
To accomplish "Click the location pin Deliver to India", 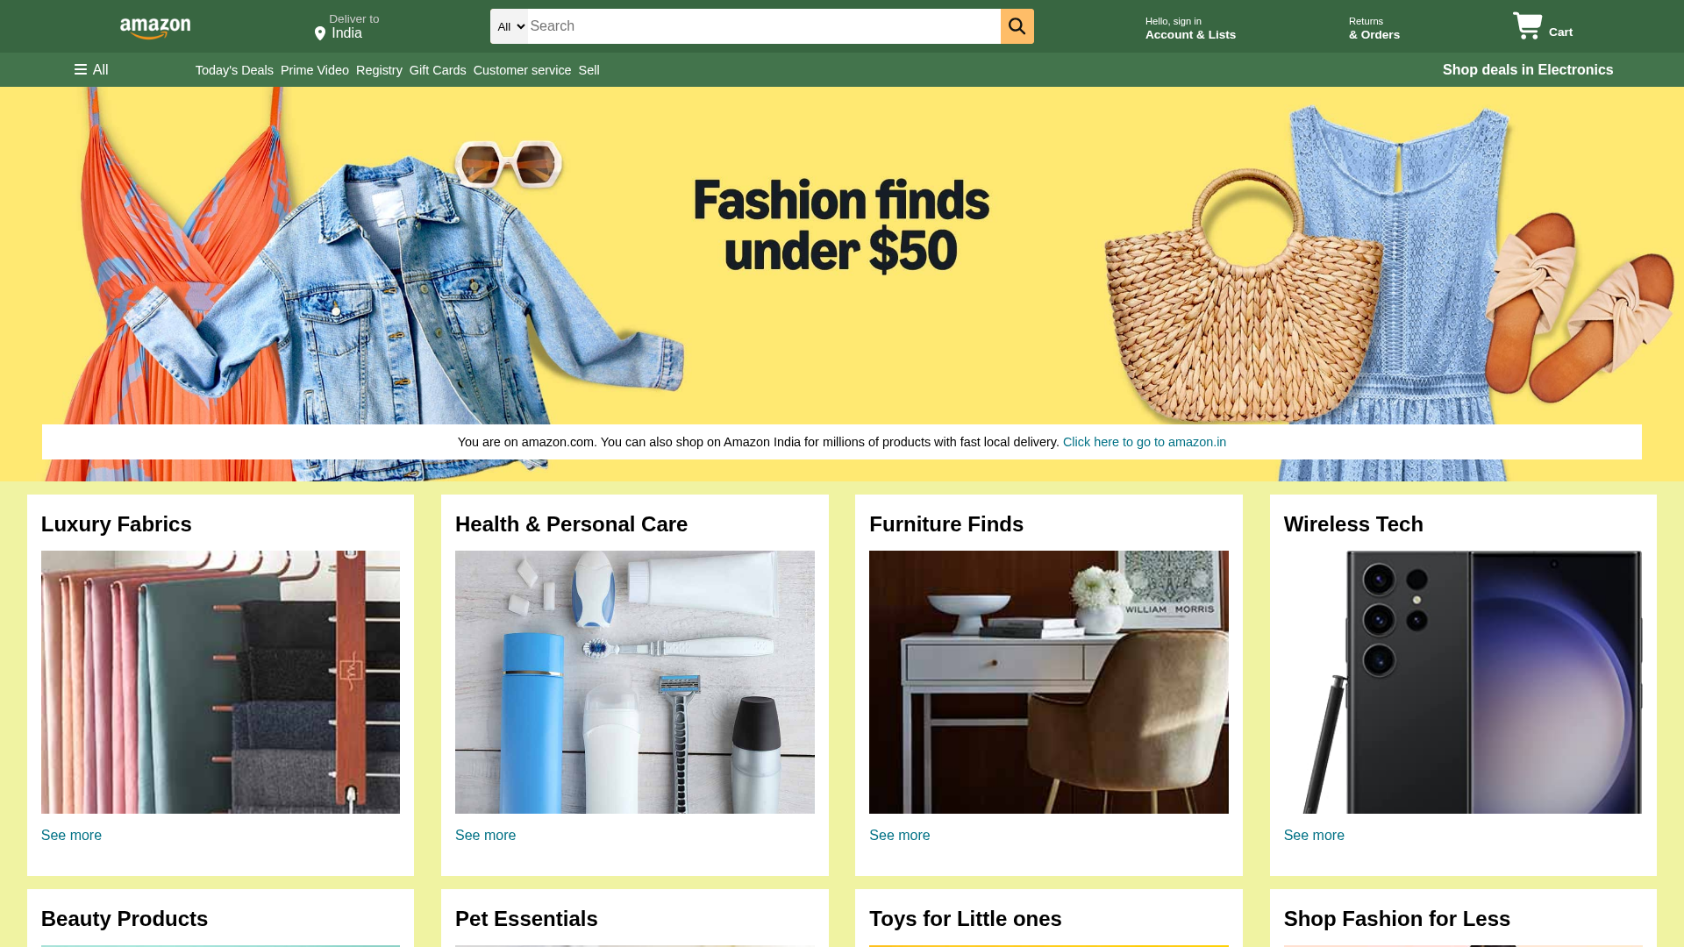I will (x=347, y=26).
